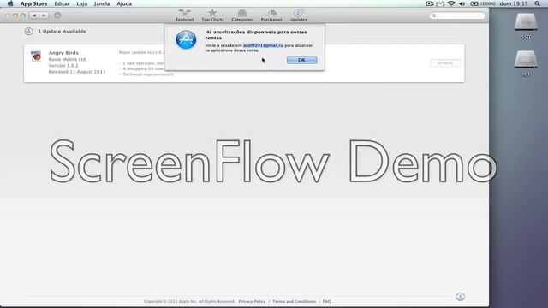Click the reload button in toolbar
The width and height of the screenshot is (548, 308).
(x=57, y=15)
